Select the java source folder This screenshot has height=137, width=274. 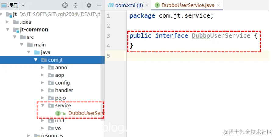click(46, 52)
